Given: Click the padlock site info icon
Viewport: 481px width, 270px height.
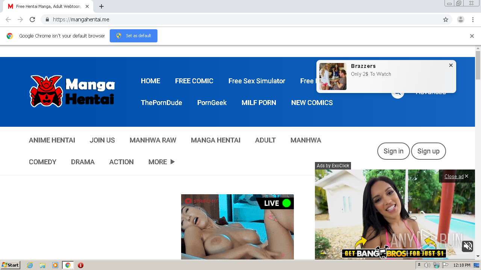Looking at the screenshot, I should tap(47, 19).
